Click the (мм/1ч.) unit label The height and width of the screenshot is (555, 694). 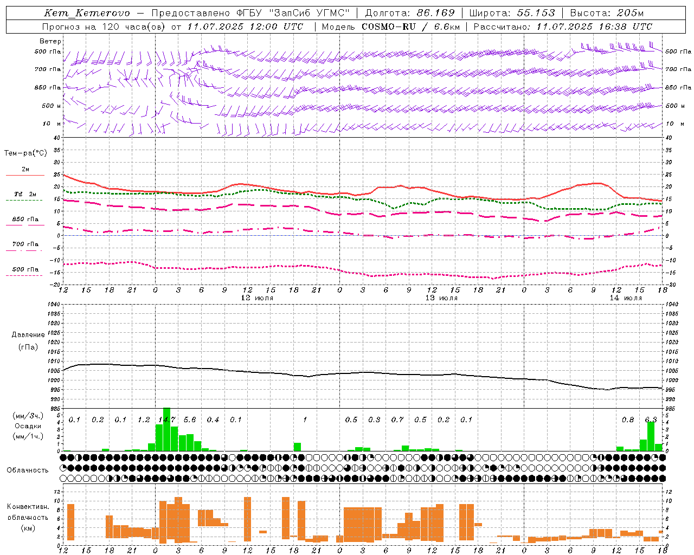pos(28,436)
